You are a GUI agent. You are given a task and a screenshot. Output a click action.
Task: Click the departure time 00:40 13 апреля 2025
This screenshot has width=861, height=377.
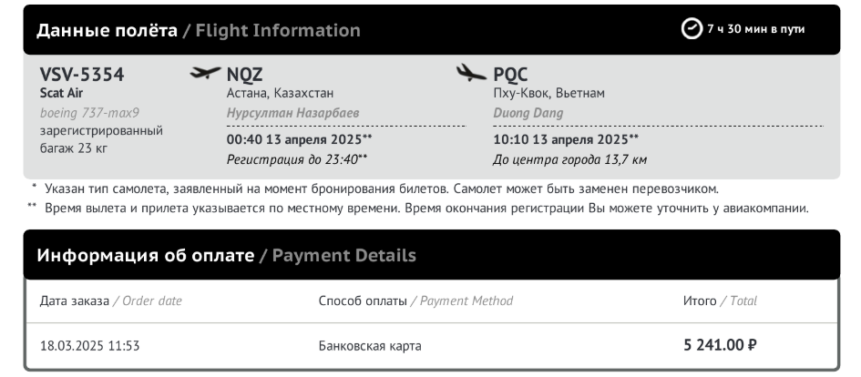coord(294,139)
